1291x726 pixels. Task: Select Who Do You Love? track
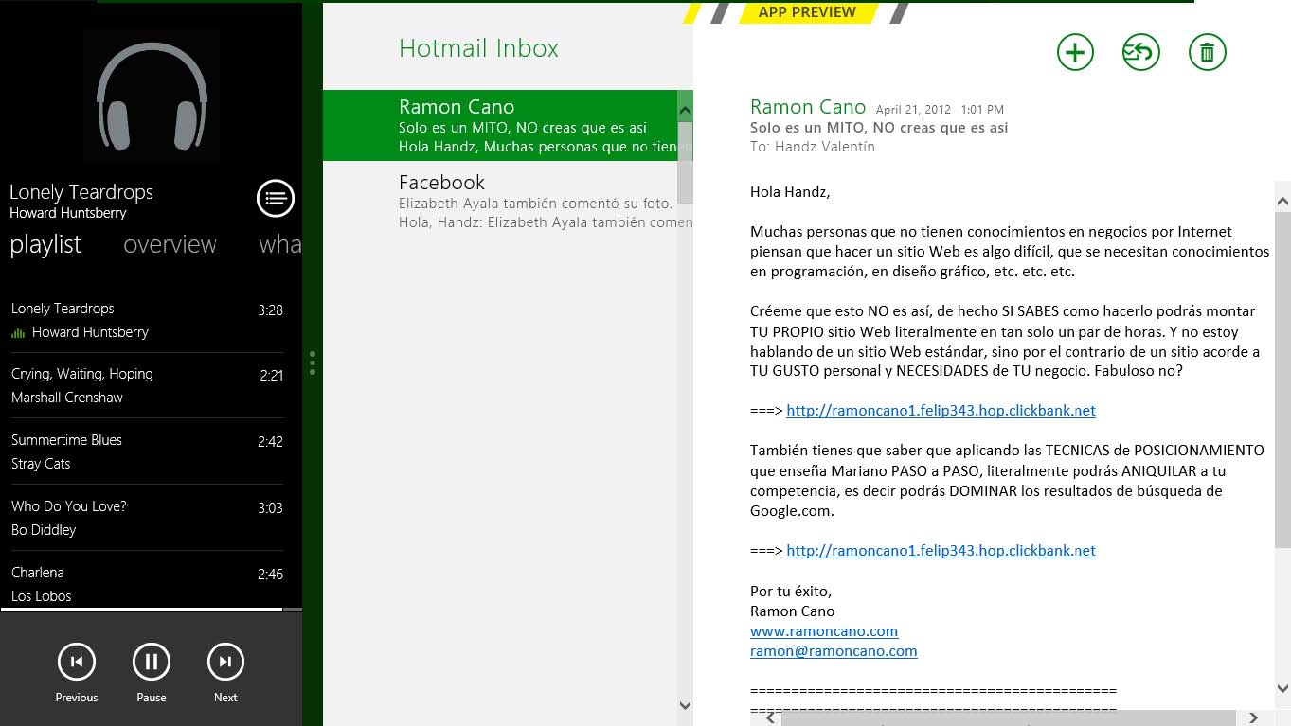[147, 518]
